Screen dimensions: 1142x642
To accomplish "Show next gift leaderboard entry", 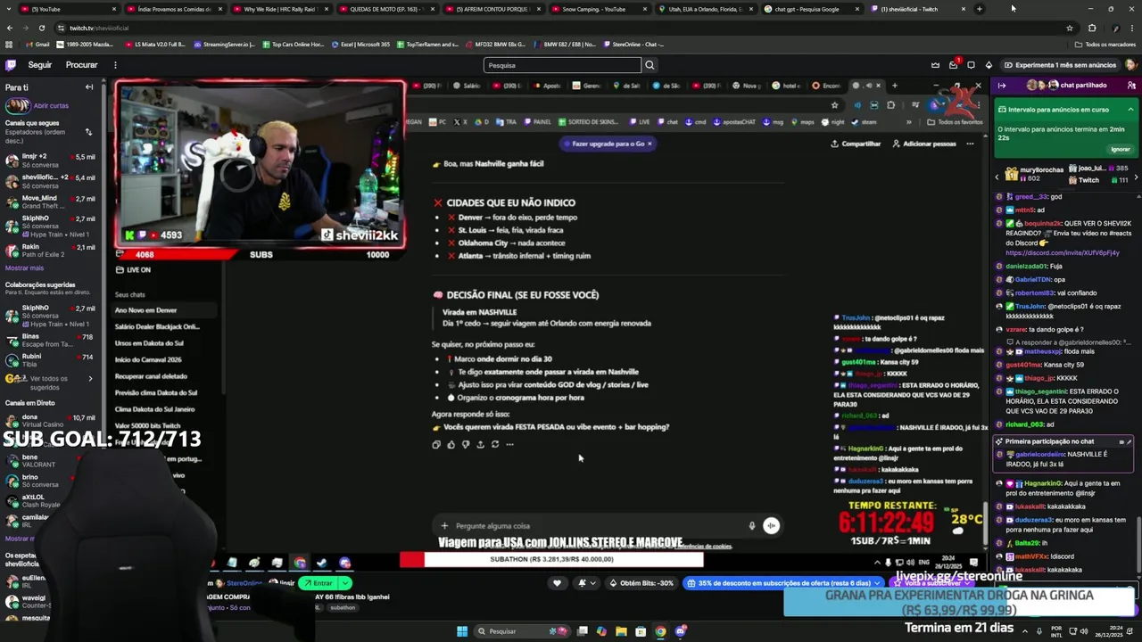I will click(x=1136, y=177).
